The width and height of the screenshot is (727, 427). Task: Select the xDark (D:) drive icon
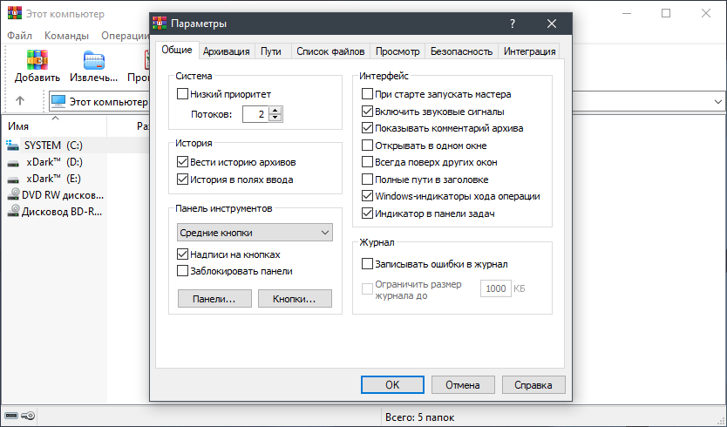point(13,163)
